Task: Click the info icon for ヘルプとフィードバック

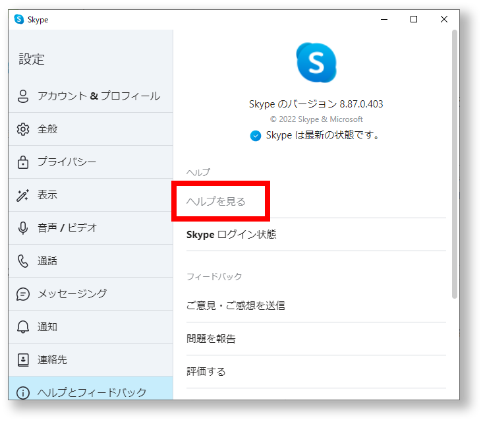Action: [x=23, y=393]
